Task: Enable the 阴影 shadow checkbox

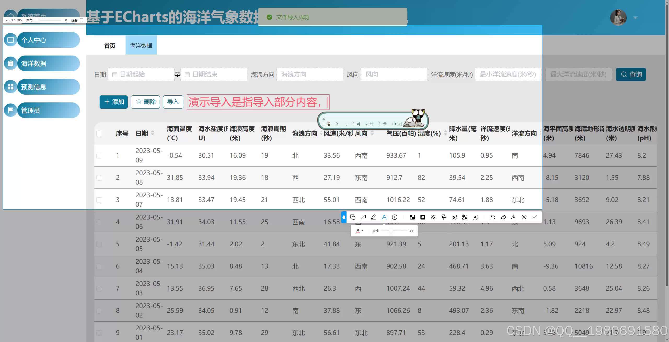Action: [x=81, y=20]
